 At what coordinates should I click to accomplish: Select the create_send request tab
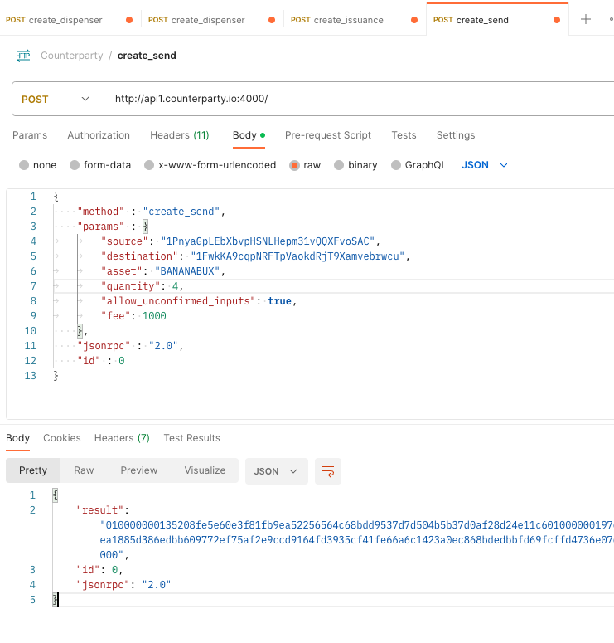[497, 20]
